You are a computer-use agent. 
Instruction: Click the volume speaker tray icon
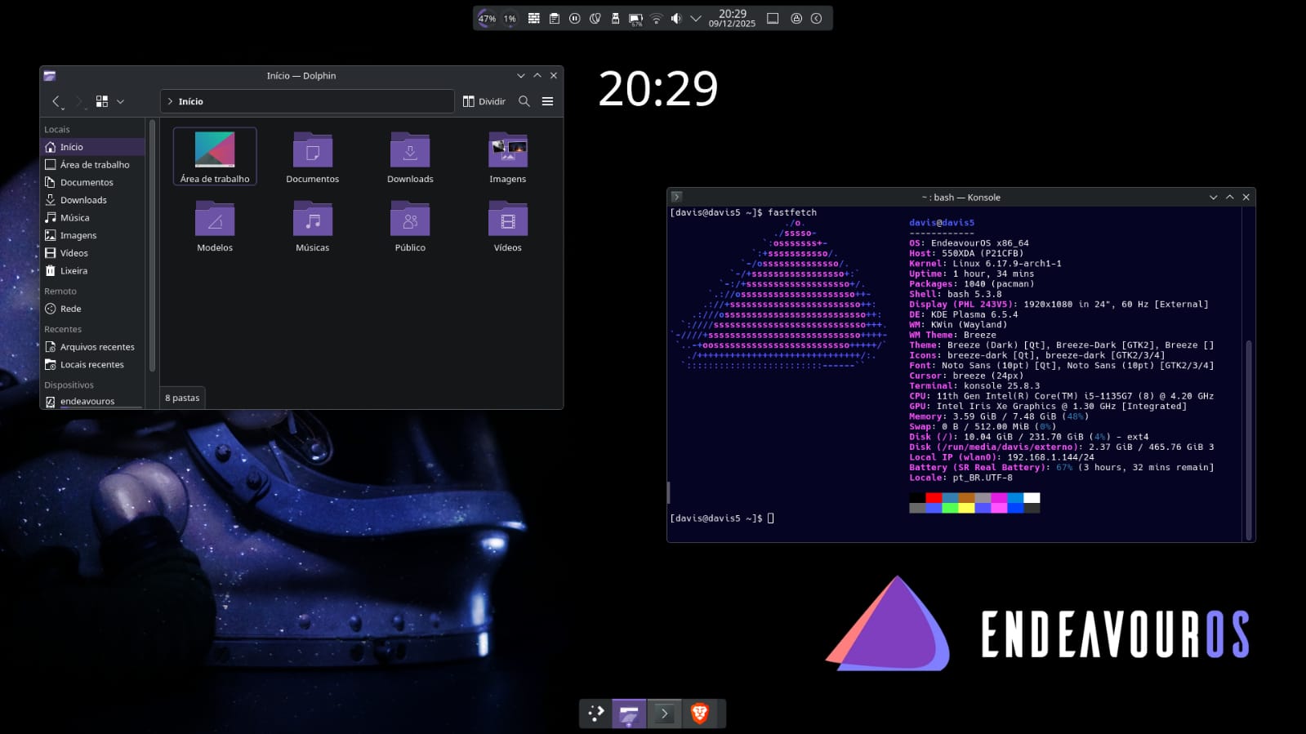[x=675, y=18]
